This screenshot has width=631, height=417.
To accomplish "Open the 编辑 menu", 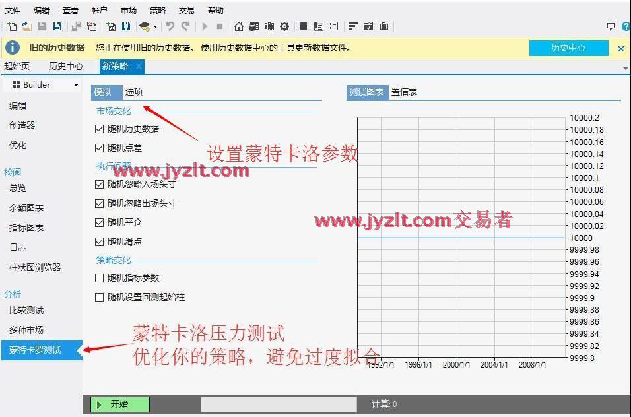I will (41, 10).
